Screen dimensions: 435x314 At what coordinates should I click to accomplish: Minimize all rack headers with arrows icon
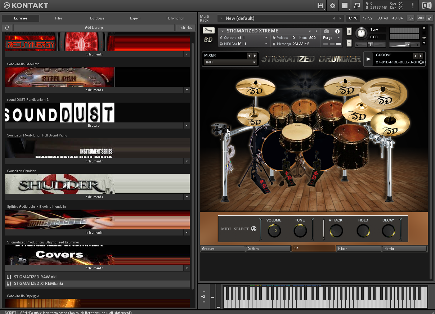click(x=430, y=18)
